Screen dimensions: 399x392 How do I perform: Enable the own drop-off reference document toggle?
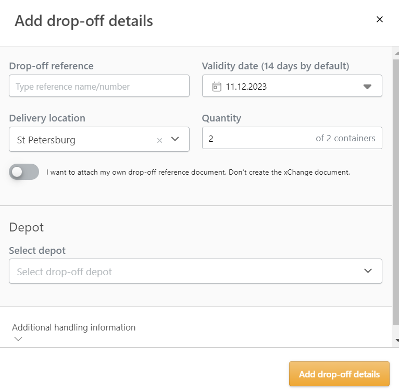tap(24, 171)
